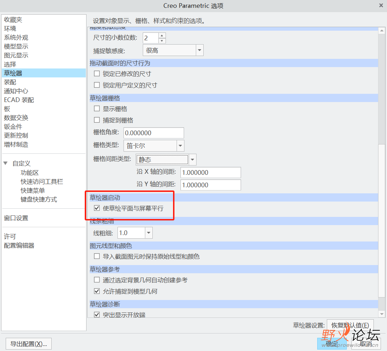Open the 捕捉敏感度 dropdown

[x=199, y=50]
